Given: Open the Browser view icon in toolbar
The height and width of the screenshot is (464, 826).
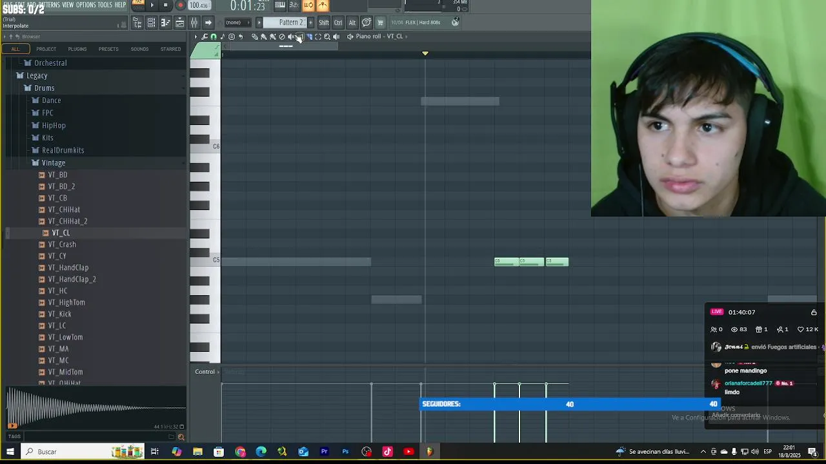Looking at the screenshot, I should point(137,23).
